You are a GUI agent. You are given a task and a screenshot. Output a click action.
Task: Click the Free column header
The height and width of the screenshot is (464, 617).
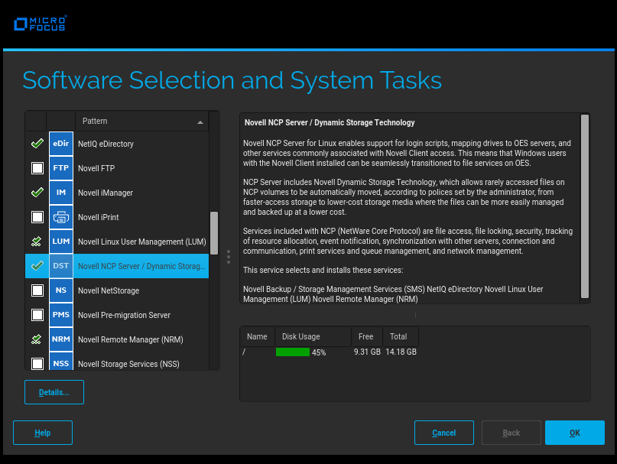(367, 336)
